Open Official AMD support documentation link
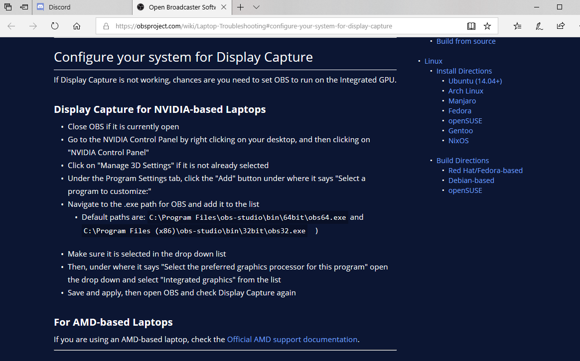This screenshot has width=580, height=361. [x=292, y=340]
